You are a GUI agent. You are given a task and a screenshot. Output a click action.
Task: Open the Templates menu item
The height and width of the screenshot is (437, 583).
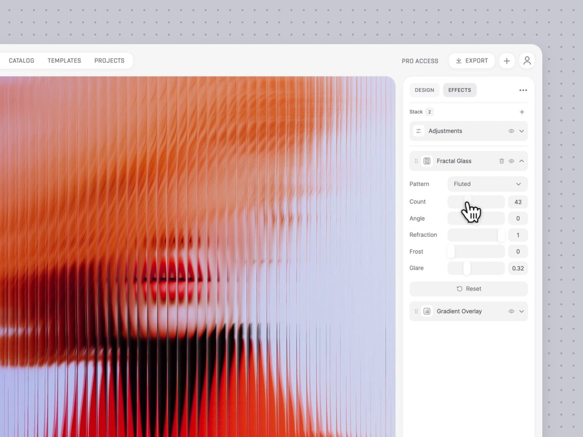point(64,61)
